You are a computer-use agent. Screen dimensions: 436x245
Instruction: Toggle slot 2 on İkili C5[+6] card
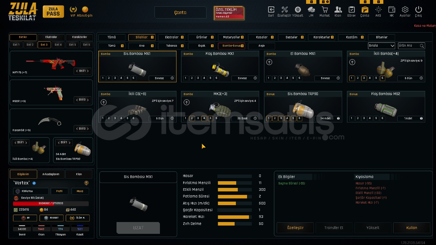coord(109,118)
